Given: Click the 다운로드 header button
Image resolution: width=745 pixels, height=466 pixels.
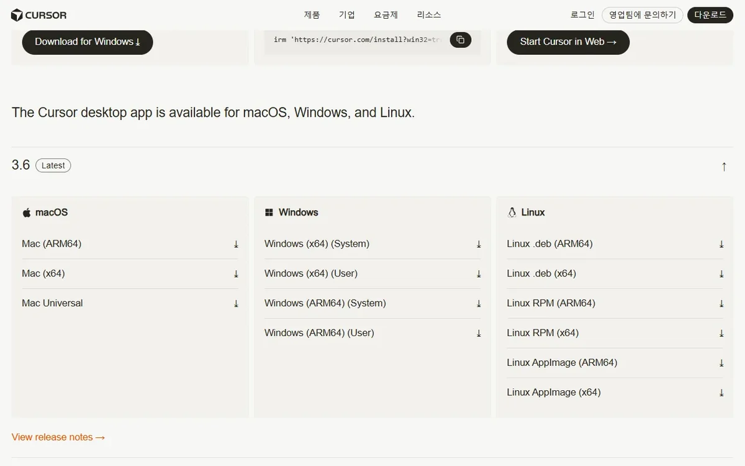Looking at the screenshot, I should [710, 15].
